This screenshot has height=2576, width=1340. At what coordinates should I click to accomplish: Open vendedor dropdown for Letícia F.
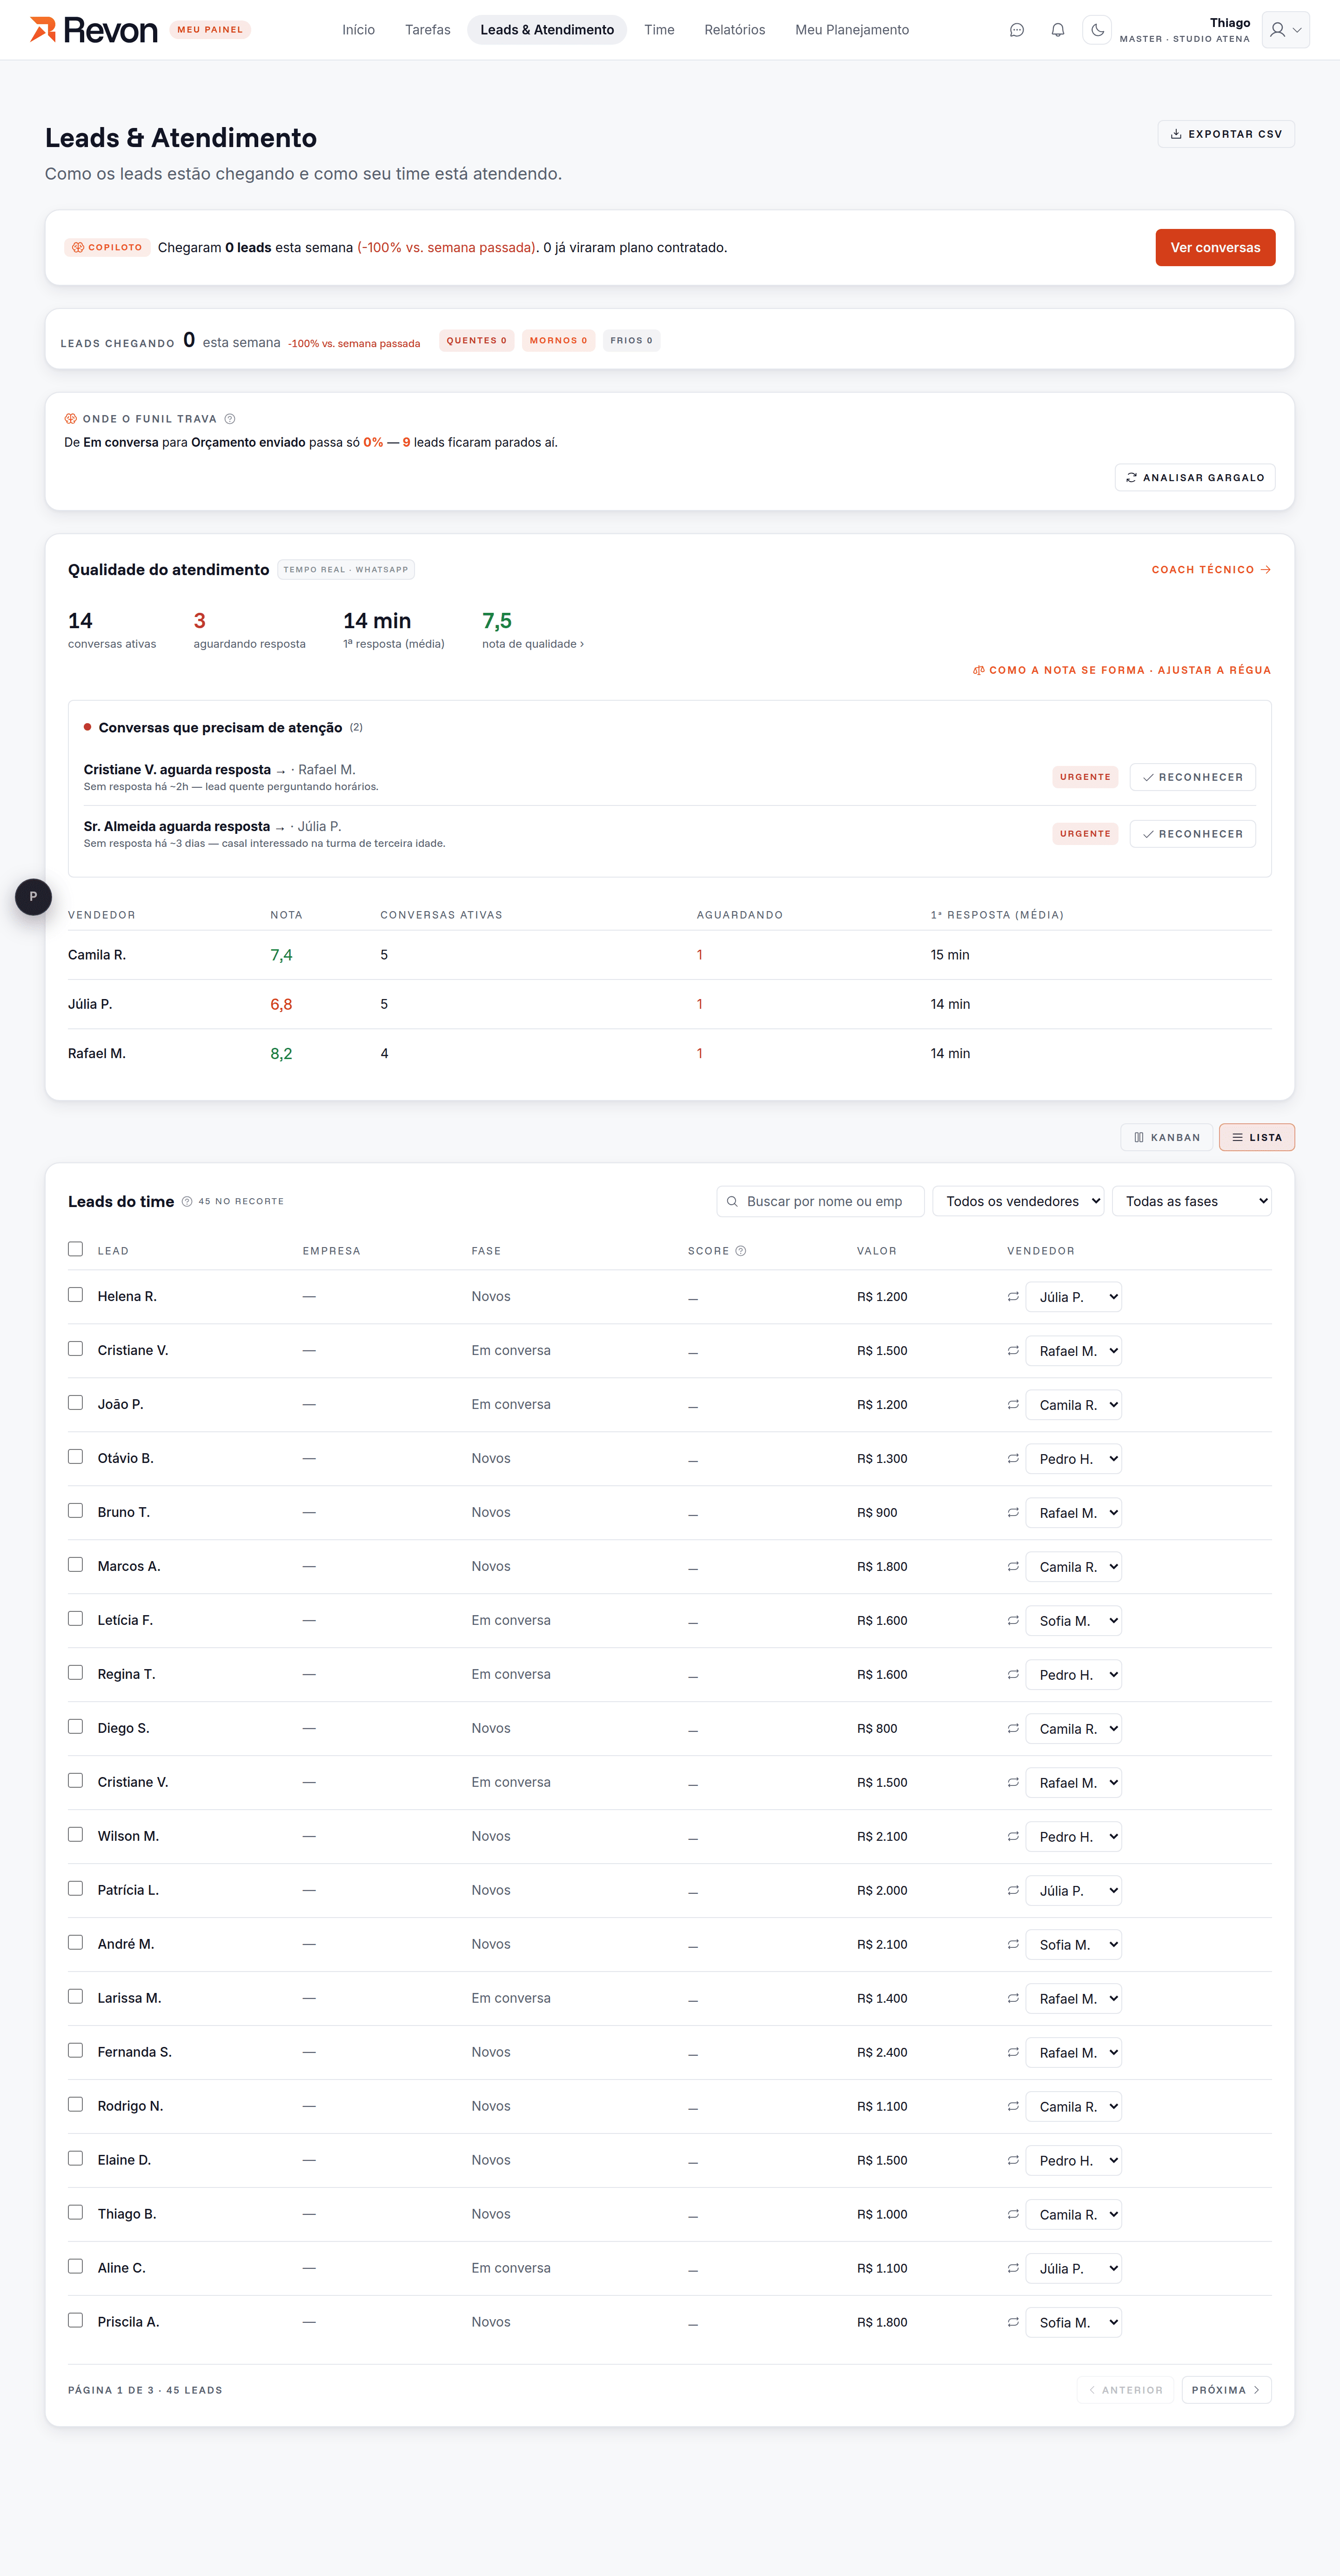tap(1073, 1621)
